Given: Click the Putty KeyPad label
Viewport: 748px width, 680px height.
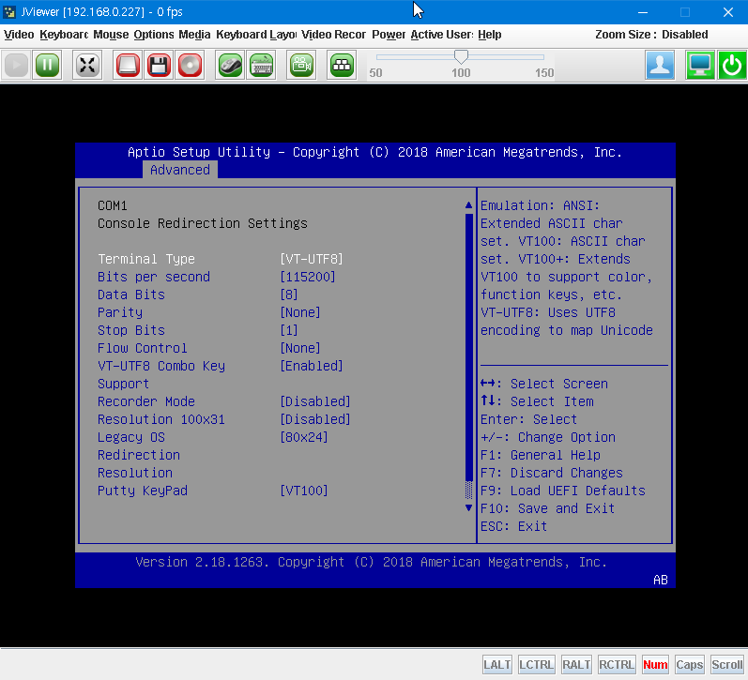Looking at the screenshot, I should [142, 491].
